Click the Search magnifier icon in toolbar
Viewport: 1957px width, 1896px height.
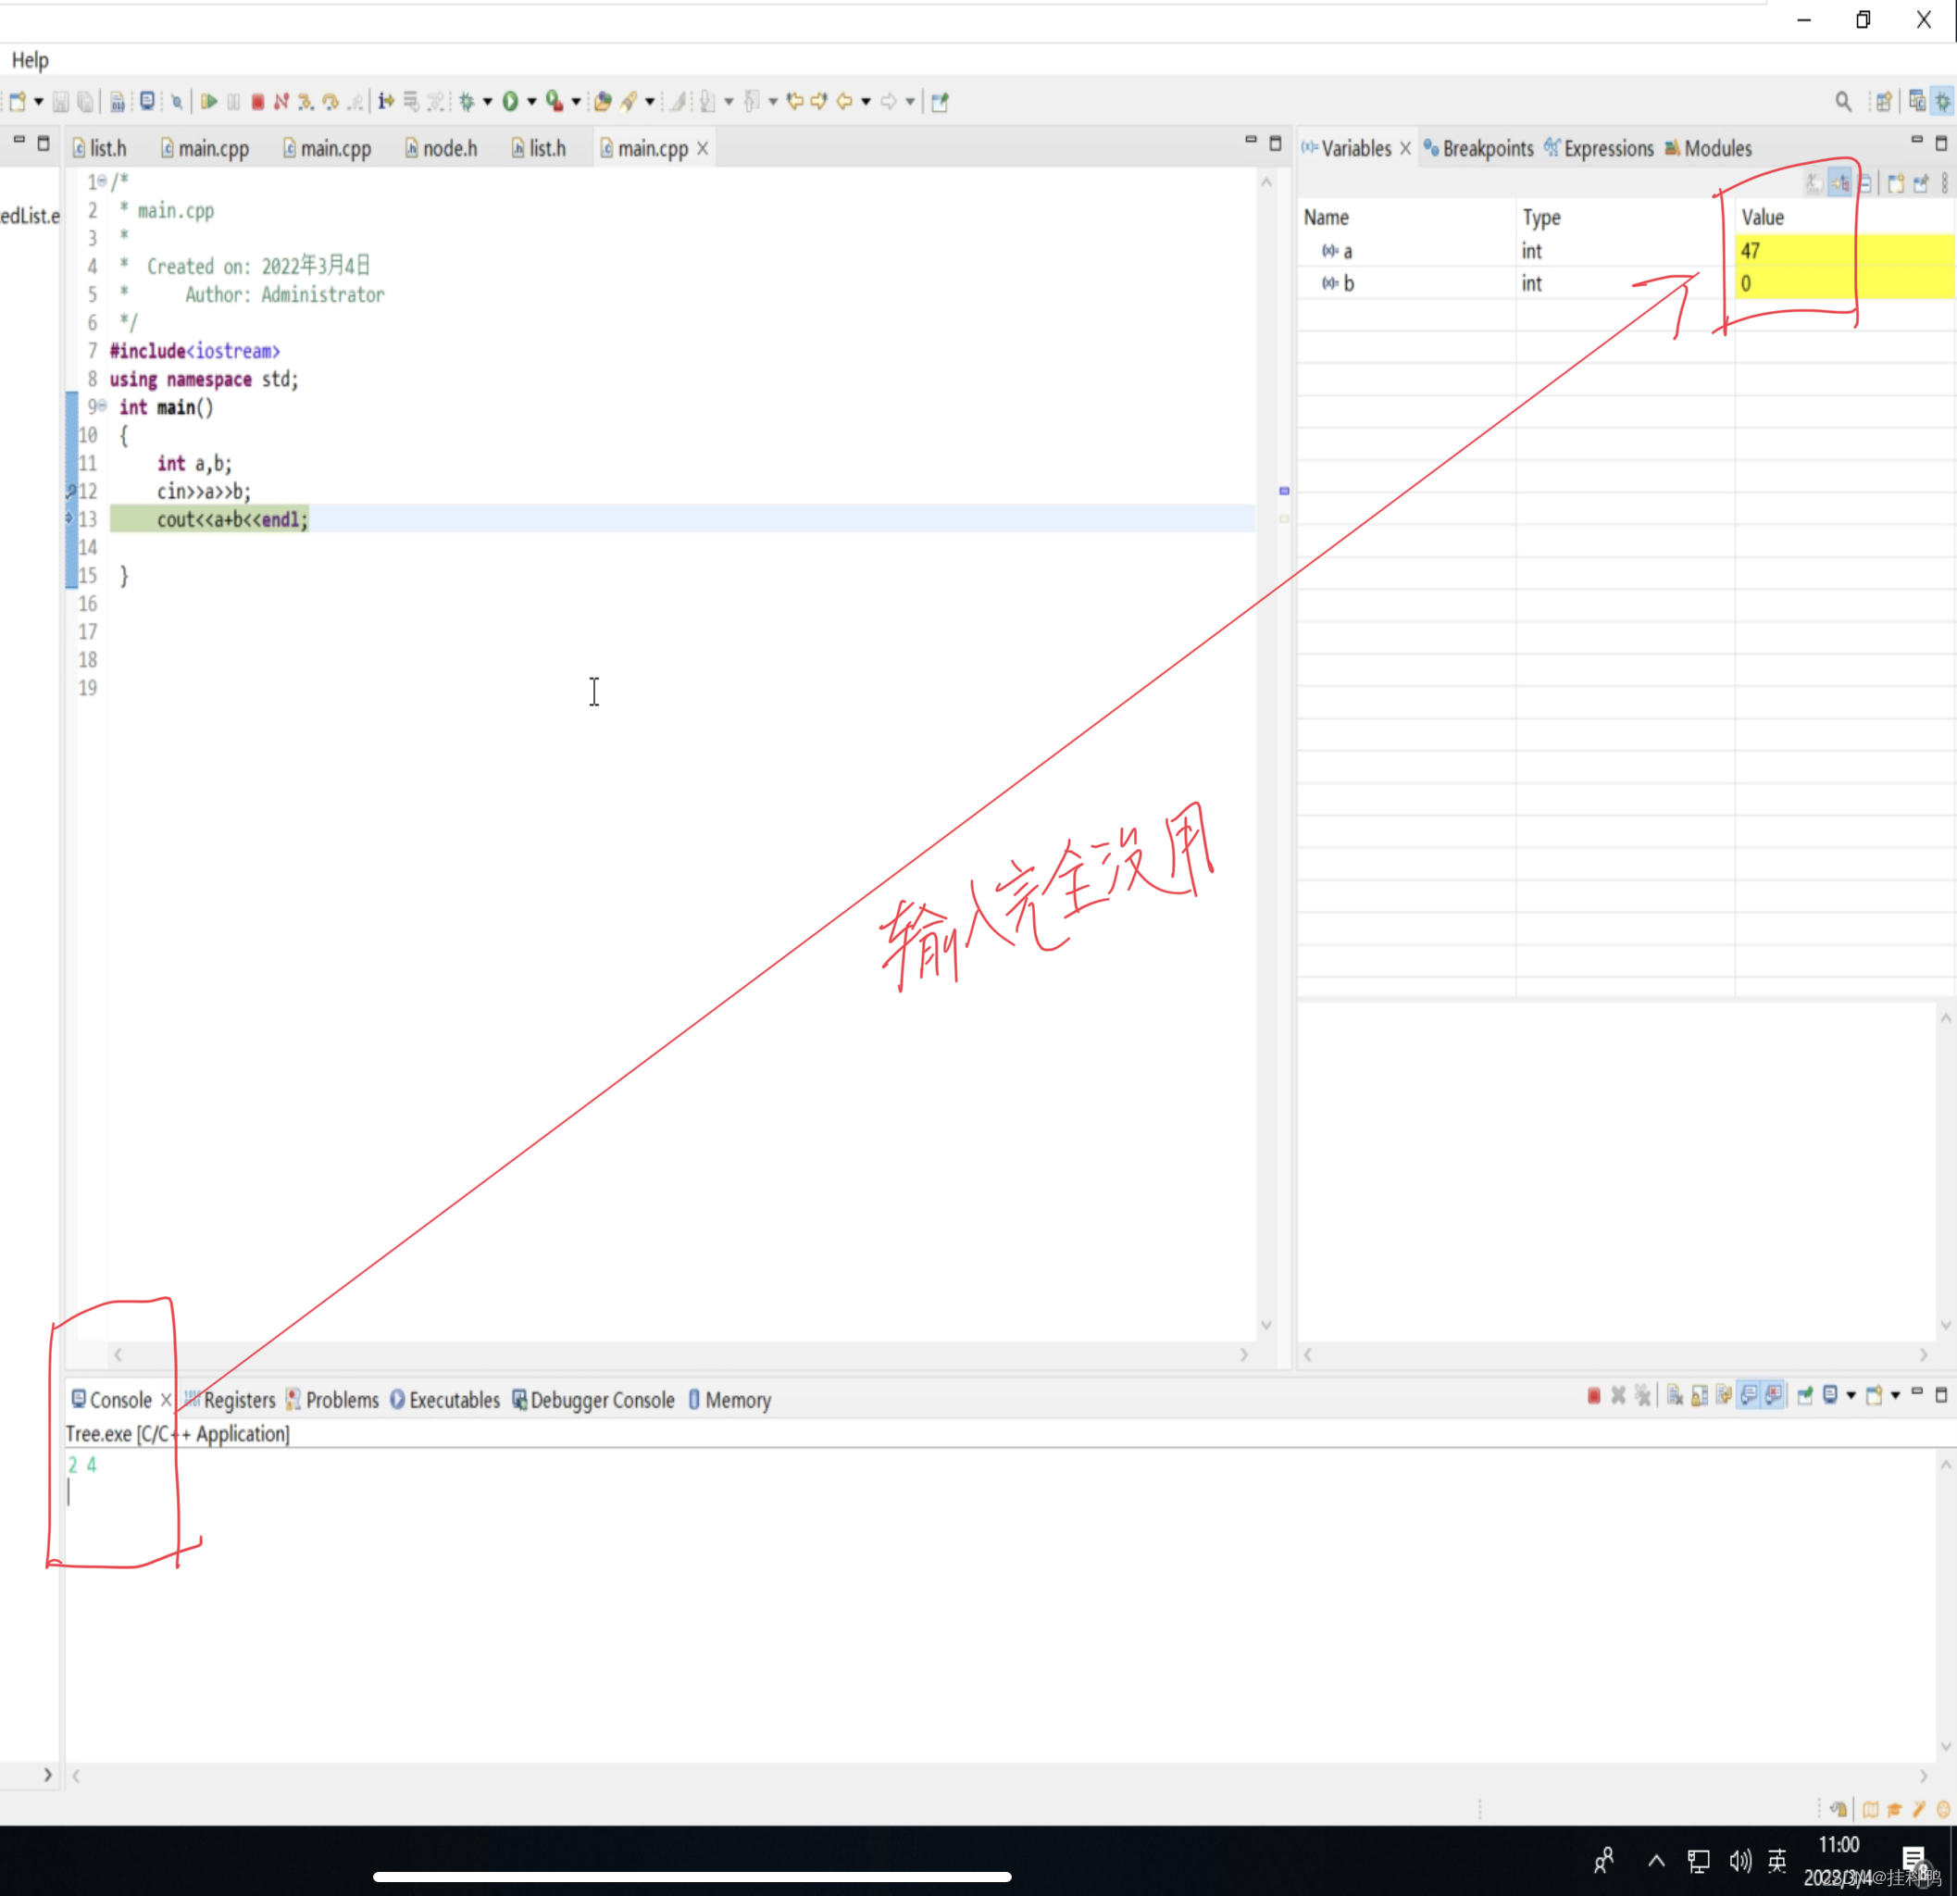pyautogui.click(x=1842, y=102)
